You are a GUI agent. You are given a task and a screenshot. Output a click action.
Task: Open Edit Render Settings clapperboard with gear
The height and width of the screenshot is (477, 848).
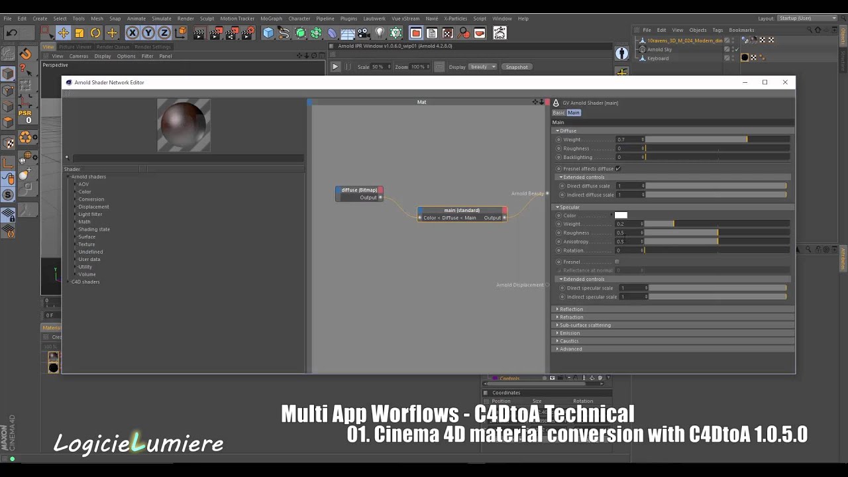click(248, 32)
